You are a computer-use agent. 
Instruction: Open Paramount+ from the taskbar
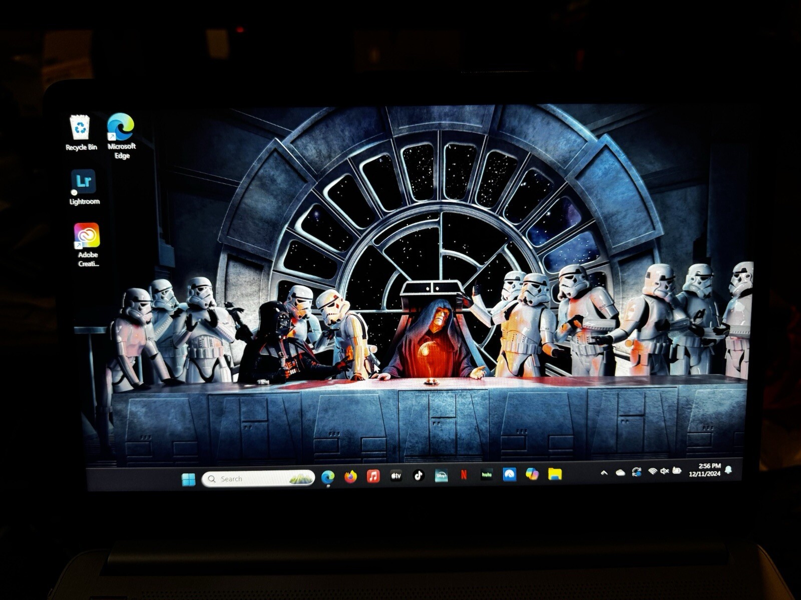tap(510, 474)
